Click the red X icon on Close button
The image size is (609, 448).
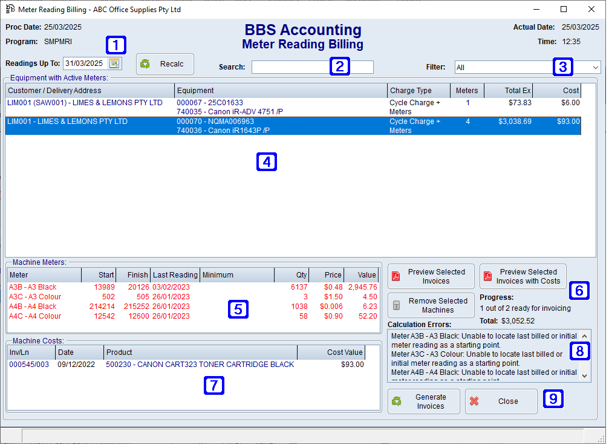click(x=475, y=401)
